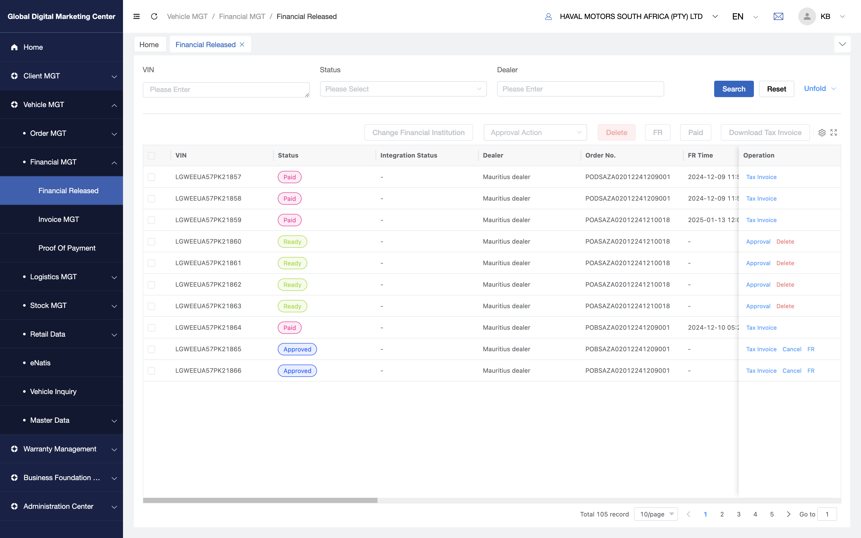Screen dimensions: 861x538
Task: Open the HAVAL MOTORS SOUTH AFRICA company dropdown
Action: click(x=639, y=16)
